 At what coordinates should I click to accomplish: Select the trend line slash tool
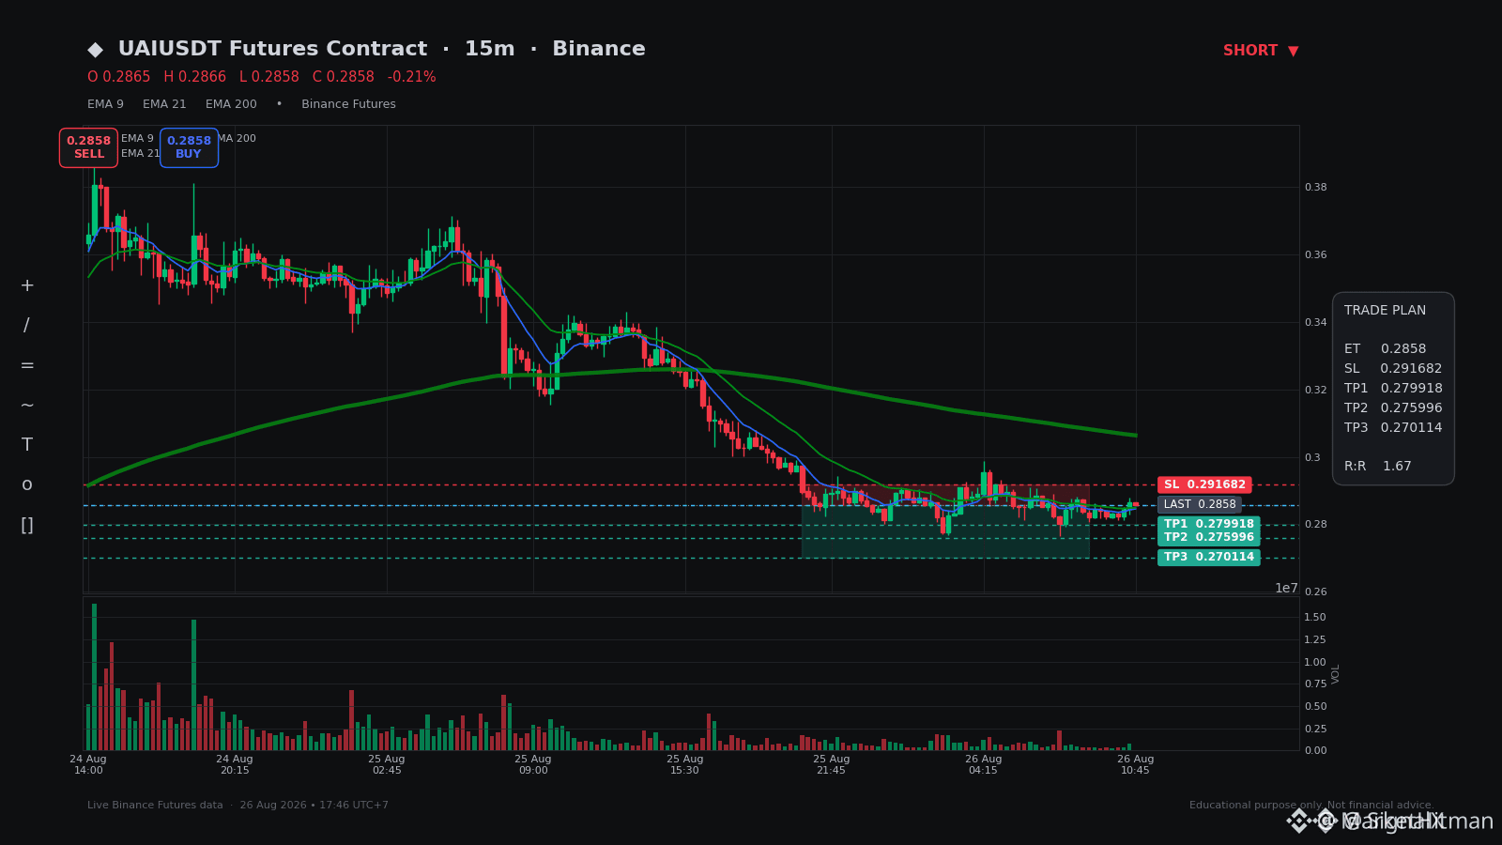tap(27, 326)
